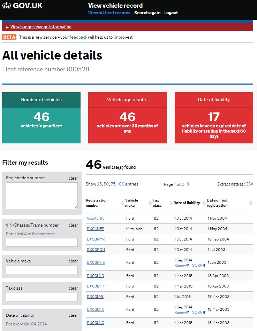Sort table by Tax class arrows
257x331 pixels.
(171, 203)
